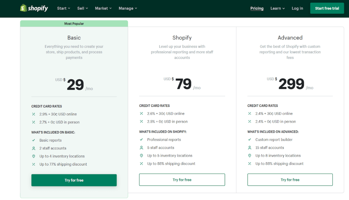This screenshot has height=200, width=349.
Task: Click percent icon beside 2.6% + 30¢ online
Action: 141,113
